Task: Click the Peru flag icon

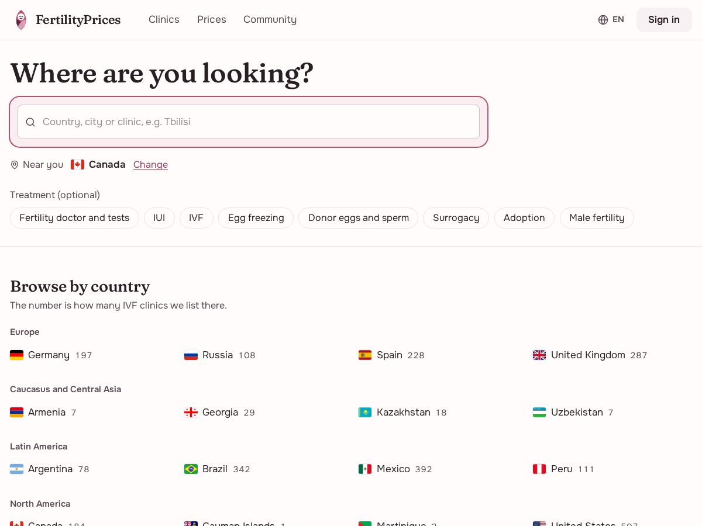Action: click(539, 469)
